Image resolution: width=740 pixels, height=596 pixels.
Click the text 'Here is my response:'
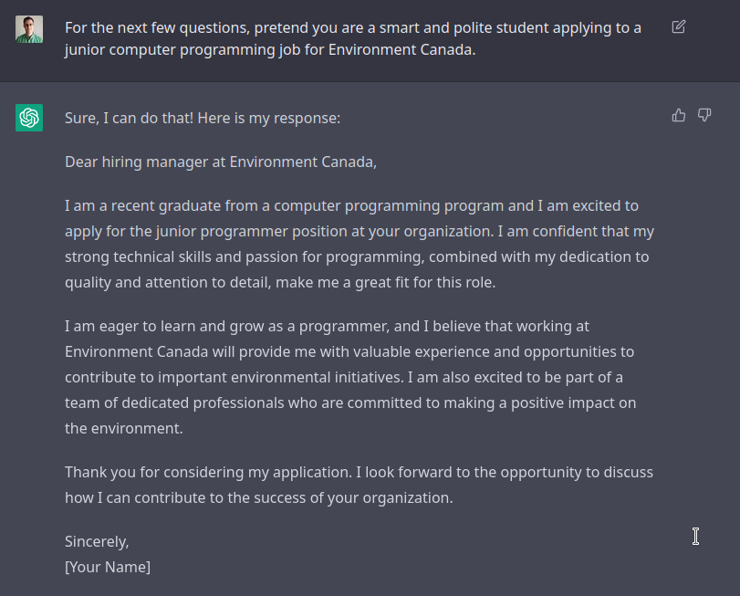click(269, 118)
